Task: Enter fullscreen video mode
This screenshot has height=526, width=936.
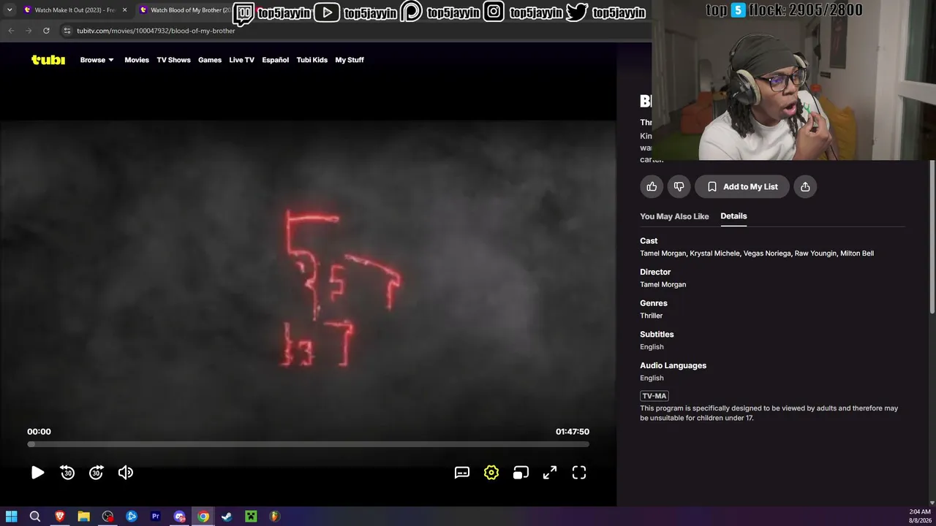Action: pyautogui.click(x=579, y=473)
